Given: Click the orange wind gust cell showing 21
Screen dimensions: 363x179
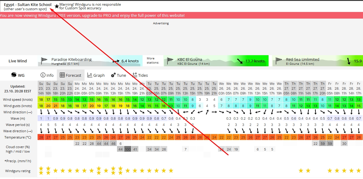Looking at the screenshot, I should pos(56,106).
